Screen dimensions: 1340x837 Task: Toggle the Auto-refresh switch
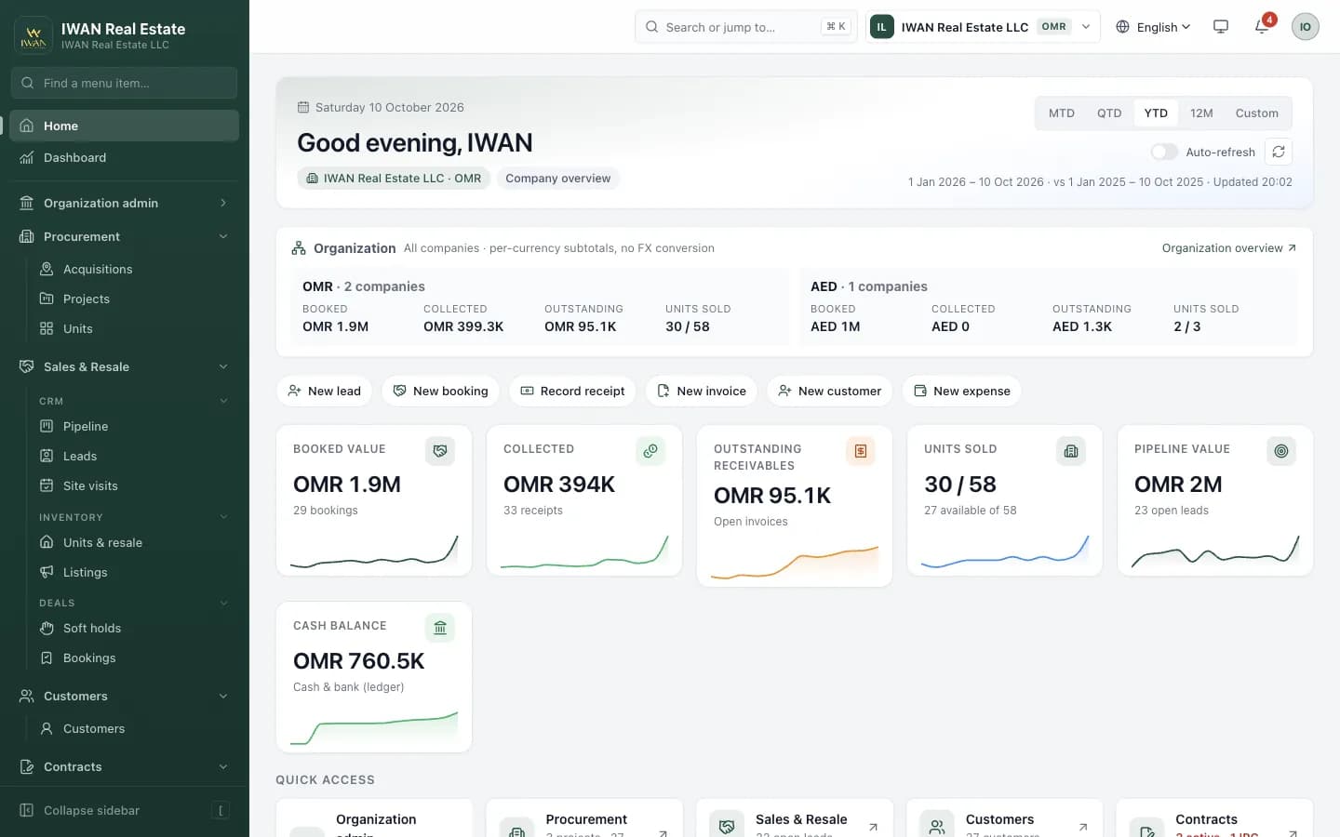click(x=1164, y=152)
